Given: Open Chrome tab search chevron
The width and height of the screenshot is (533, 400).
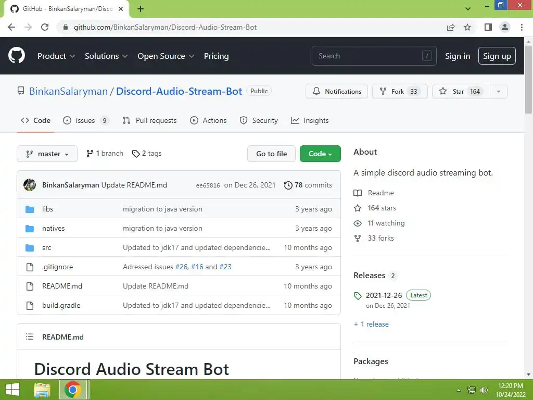Looking at the screenshot, I should click(468, 8).
